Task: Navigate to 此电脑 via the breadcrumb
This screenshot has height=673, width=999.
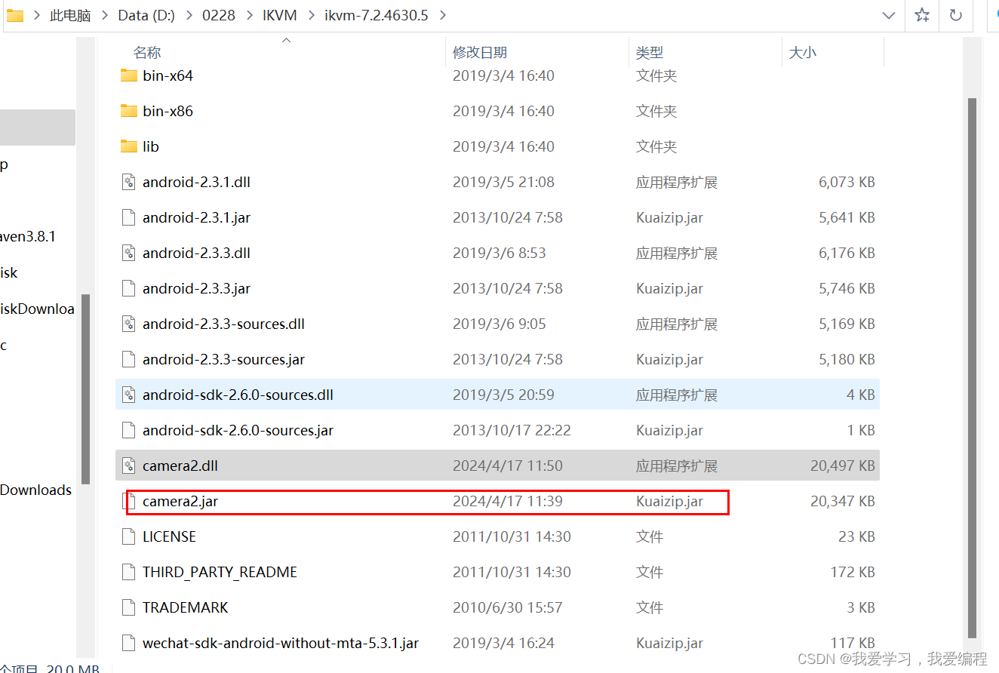Action: coord(70,14)
